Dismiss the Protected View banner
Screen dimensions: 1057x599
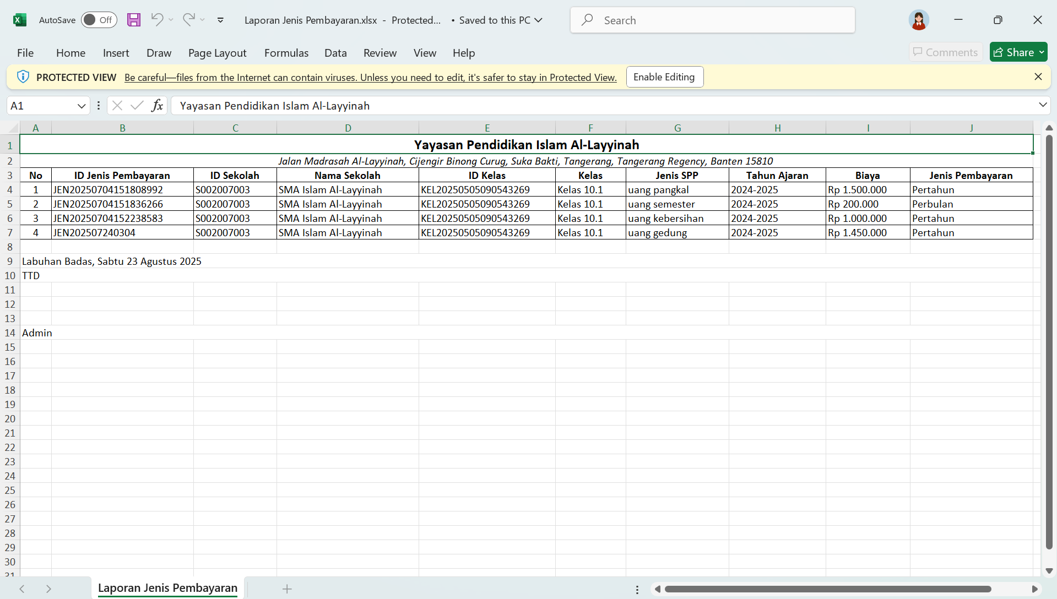point(1038,77)
